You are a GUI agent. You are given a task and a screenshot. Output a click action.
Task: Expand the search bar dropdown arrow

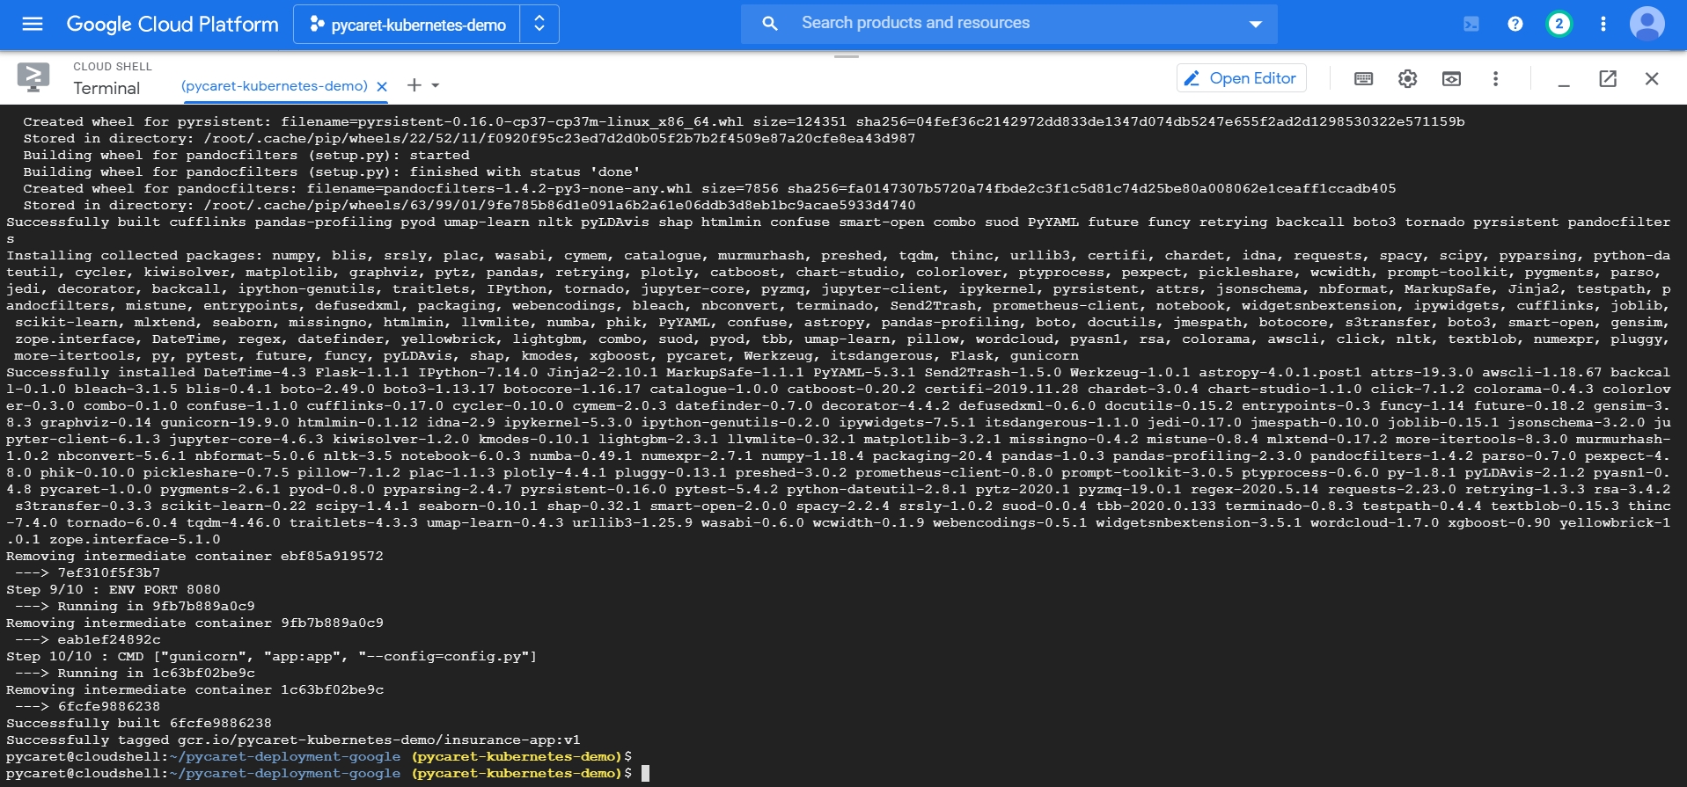click(1256, 25)
